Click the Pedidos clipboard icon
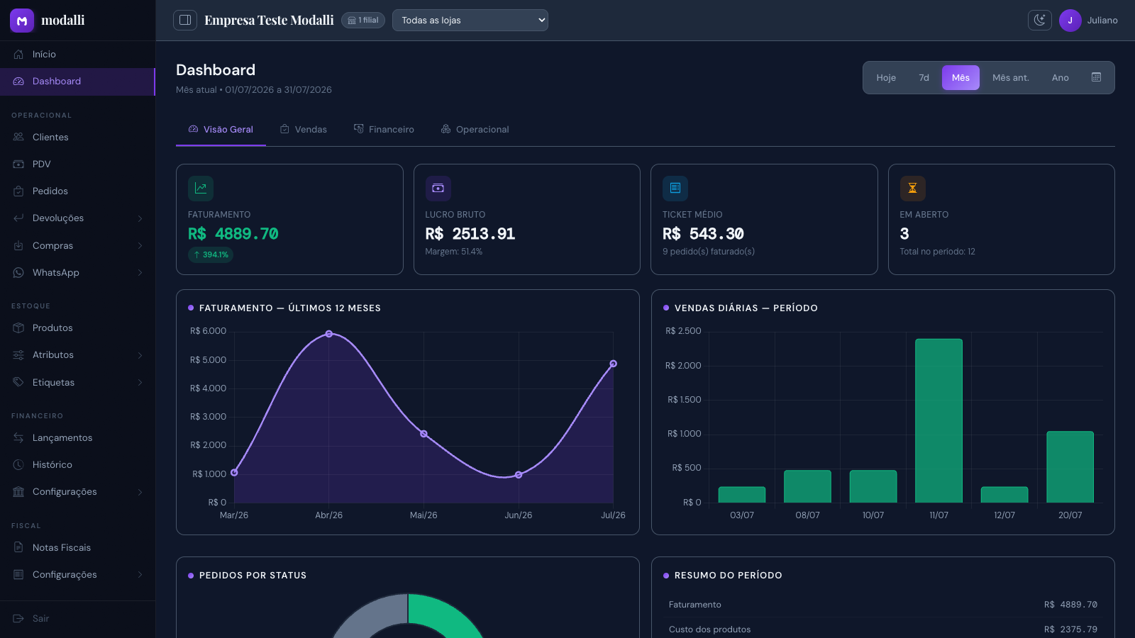This screenshot has height=638, width=1135. point(18,191)
